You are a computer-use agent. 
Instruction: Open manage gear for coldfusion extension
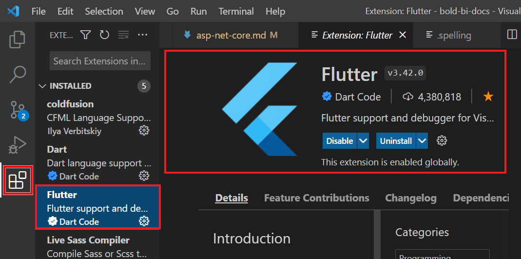click(144, 131)
